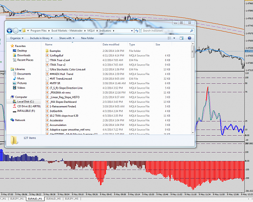Viewport: 253px width, 202px height.
Task: Go back with Explorer's Back arrow
Action: coord(10,31)
